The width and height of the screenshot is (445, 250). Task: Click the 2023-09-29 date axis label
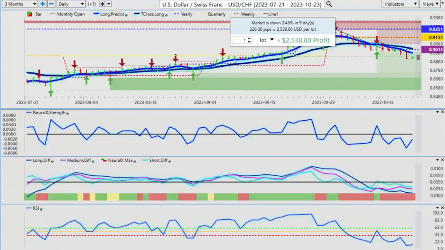(x=323, y=102)
